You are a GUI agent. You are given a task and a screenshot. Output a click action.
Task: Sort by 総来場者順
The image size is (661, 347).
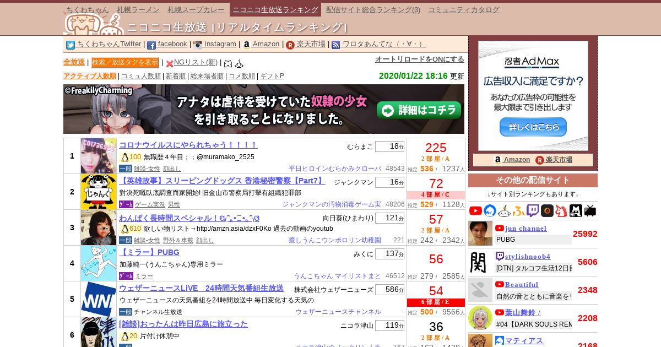click(207, 76)
